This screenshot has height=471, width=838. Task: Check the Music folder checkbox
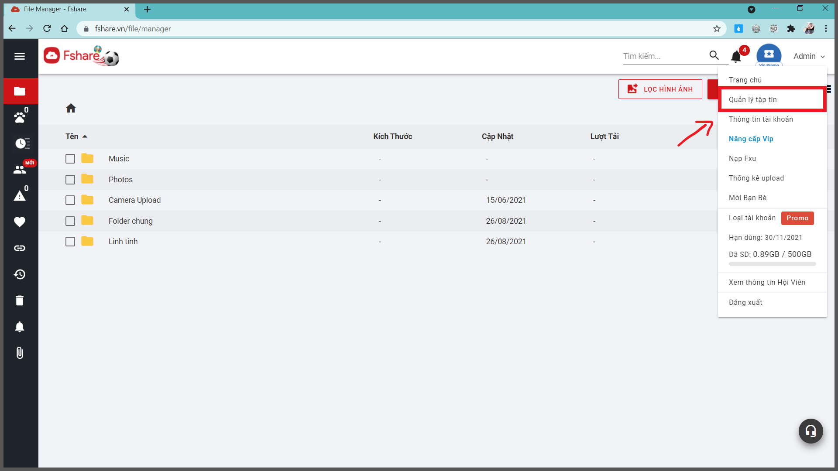click(x=70, y=159)
